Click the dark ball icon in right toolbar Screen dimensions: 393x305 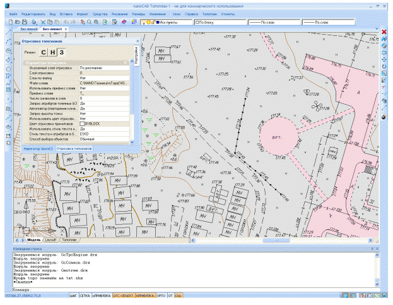[x=384, y=117]
